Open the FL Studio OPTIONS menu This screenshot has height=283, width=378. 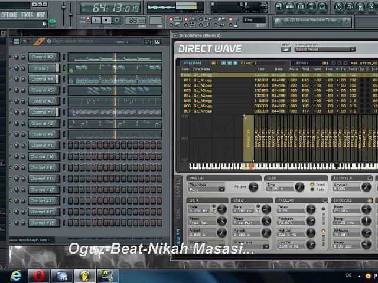coord(9,14)
